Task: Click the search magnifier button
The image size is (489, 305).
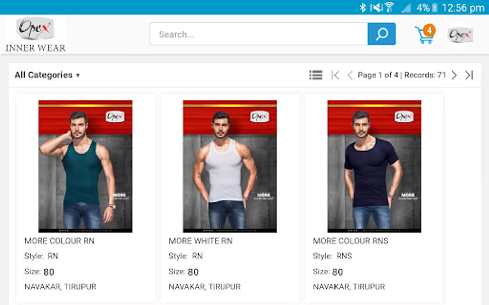Action: [x=382, y=34]
